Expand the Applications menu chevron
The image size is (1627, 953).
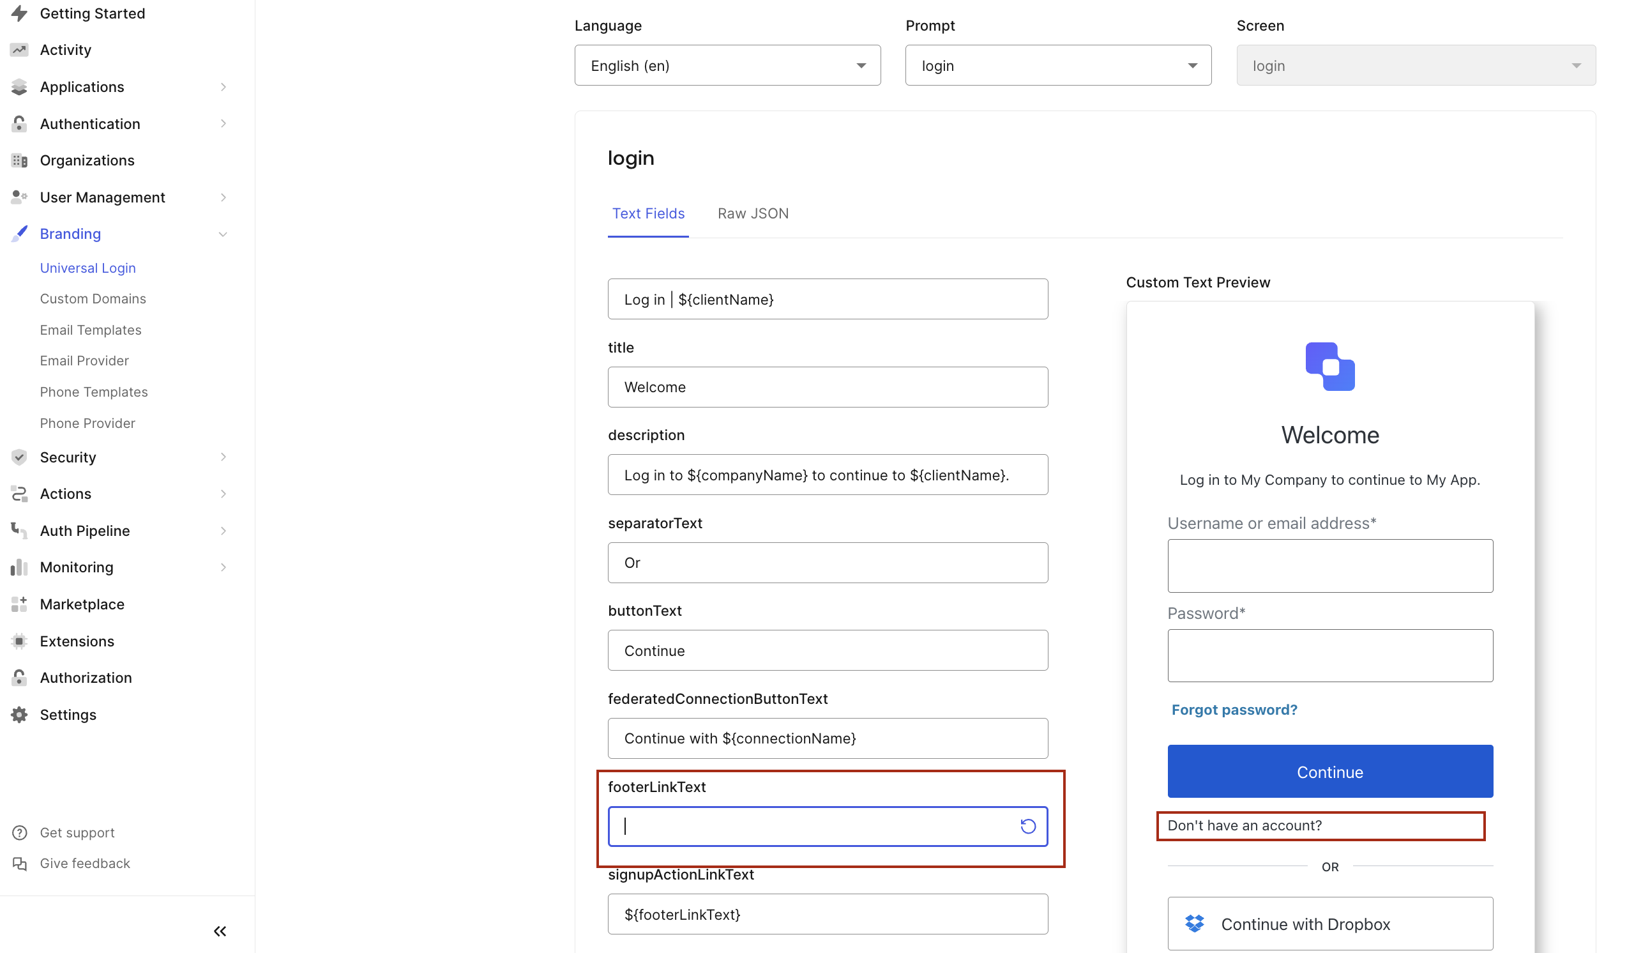tap(223, 86)
